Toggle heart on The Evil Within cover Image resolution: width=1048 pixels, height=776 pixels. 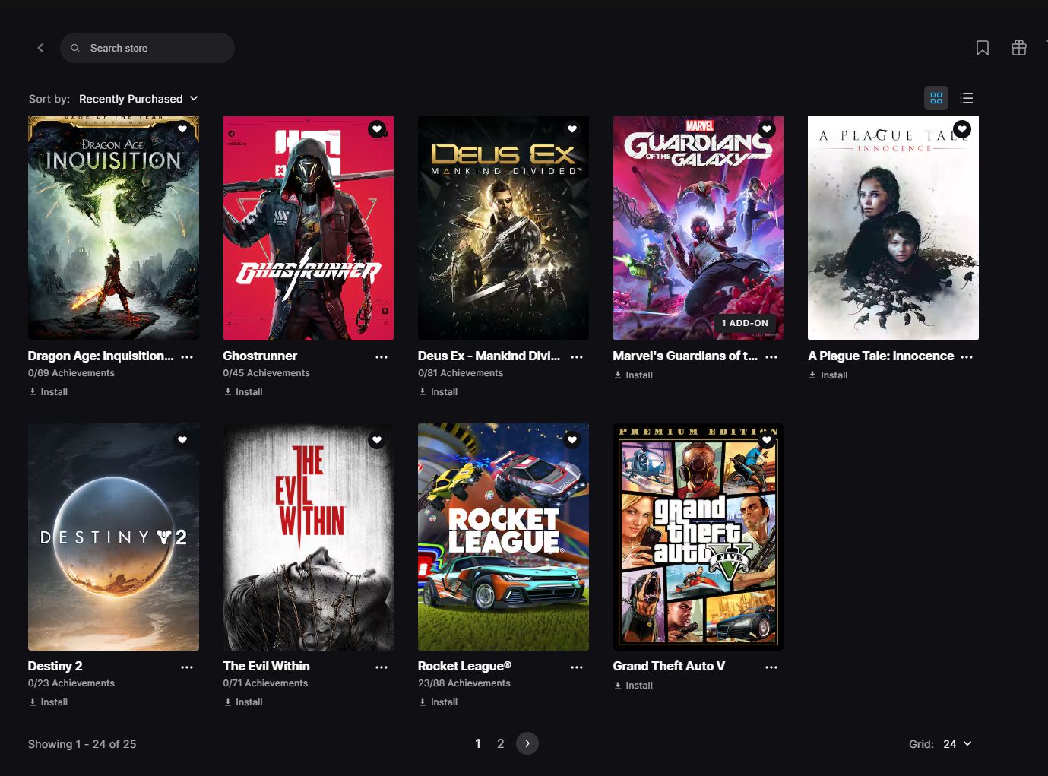(x=377, y=439)
